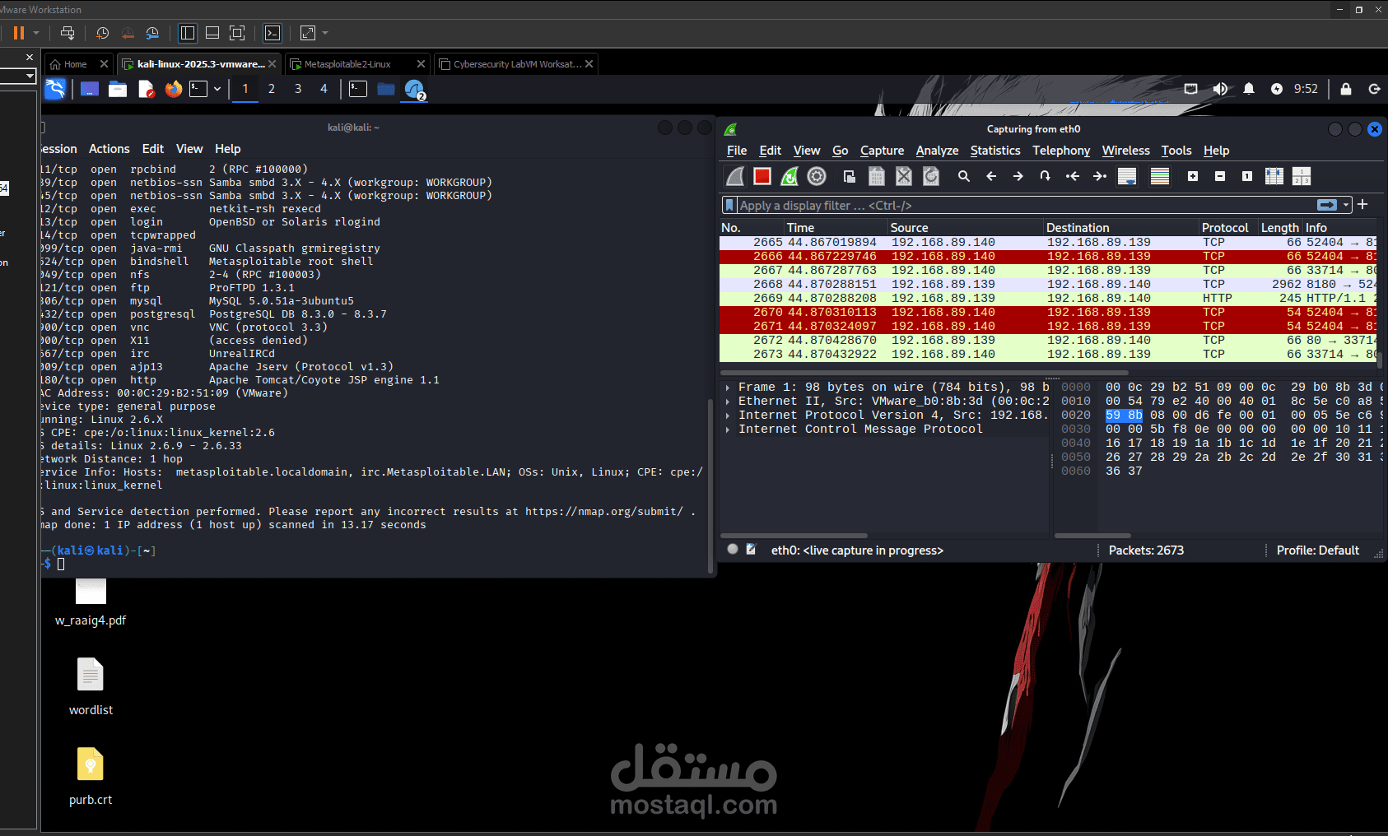The height and width of the screenshot is (836, 1388).
Task: Switch to Kali workspace 2
Action: [x=271, y=89]
